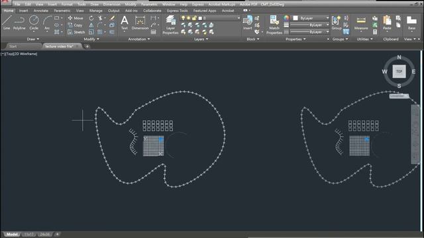Activate the Trim tool in Modify
The height and width of the screenshot is (238, 424).
100,18
